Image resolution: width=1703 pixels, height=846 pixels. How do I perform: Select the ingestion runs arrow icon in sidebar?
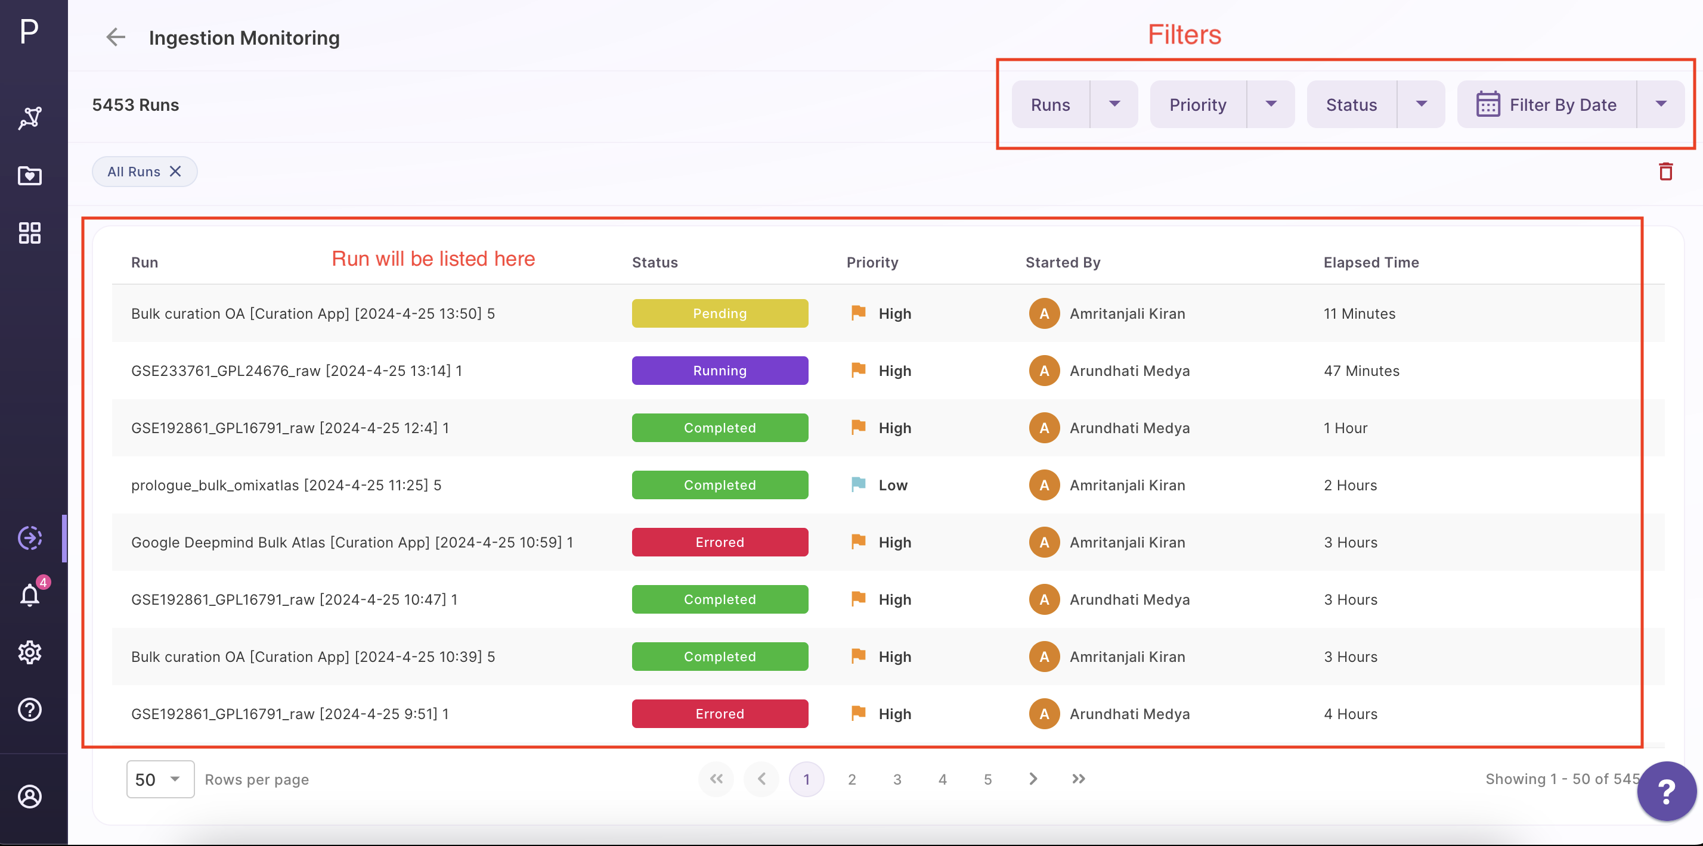tap(29, 537)
